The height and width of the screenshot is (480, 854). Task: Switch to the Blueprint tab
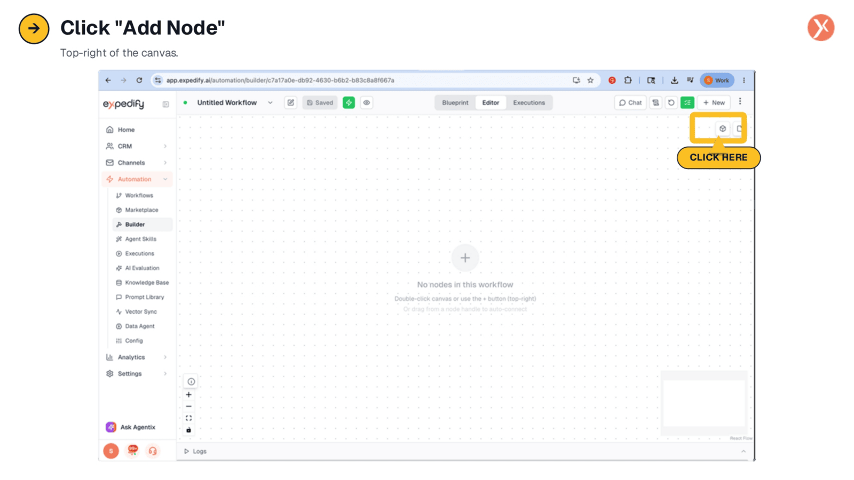pos(455,102)
